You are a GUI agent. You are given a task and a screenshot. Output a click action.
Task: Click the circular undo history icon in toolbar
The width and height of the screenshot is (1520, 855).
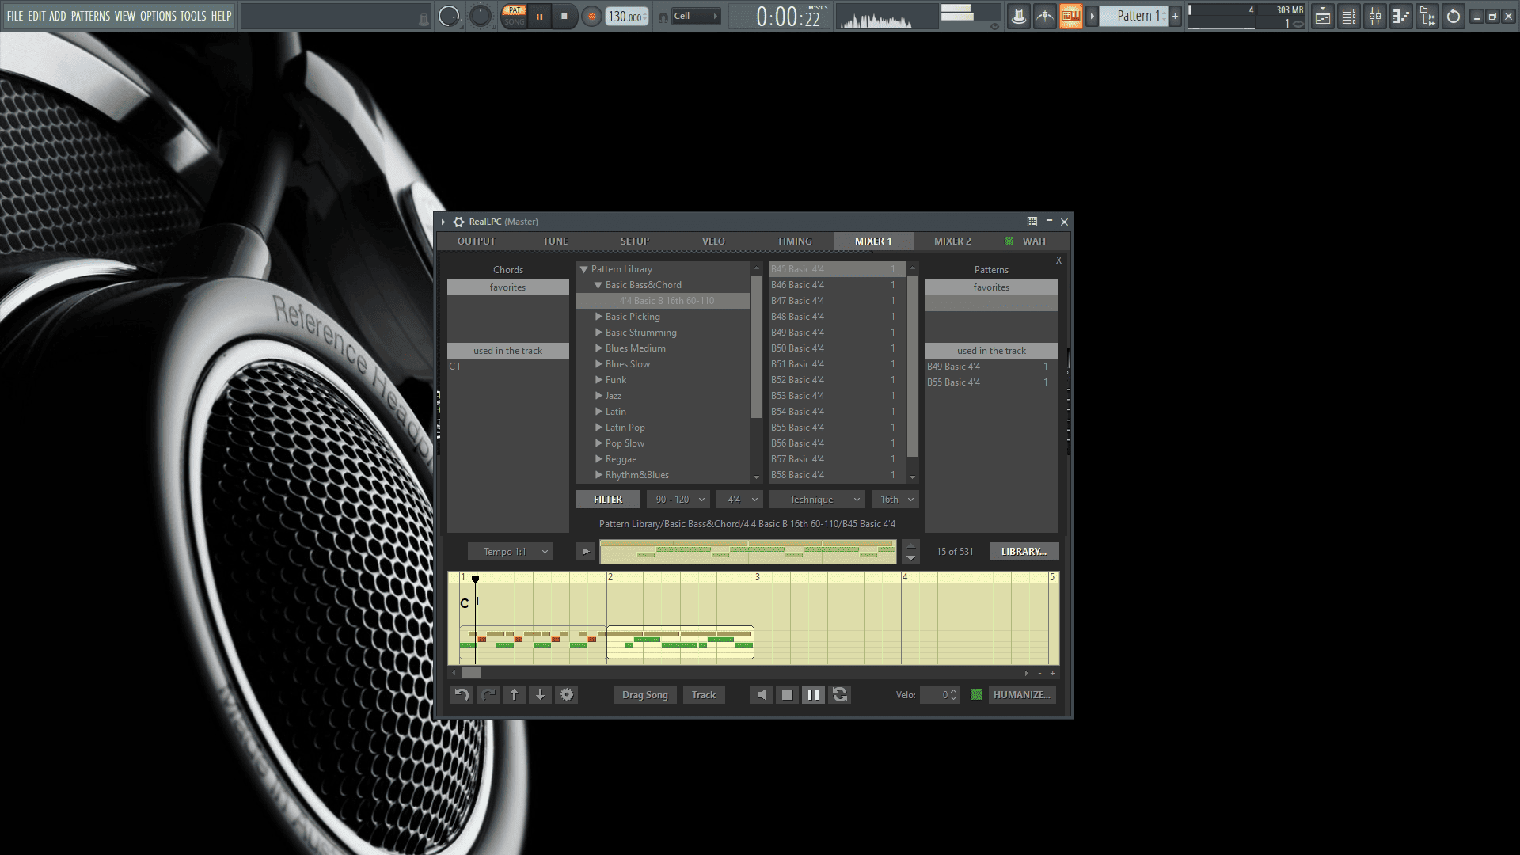pos(1453,16)
